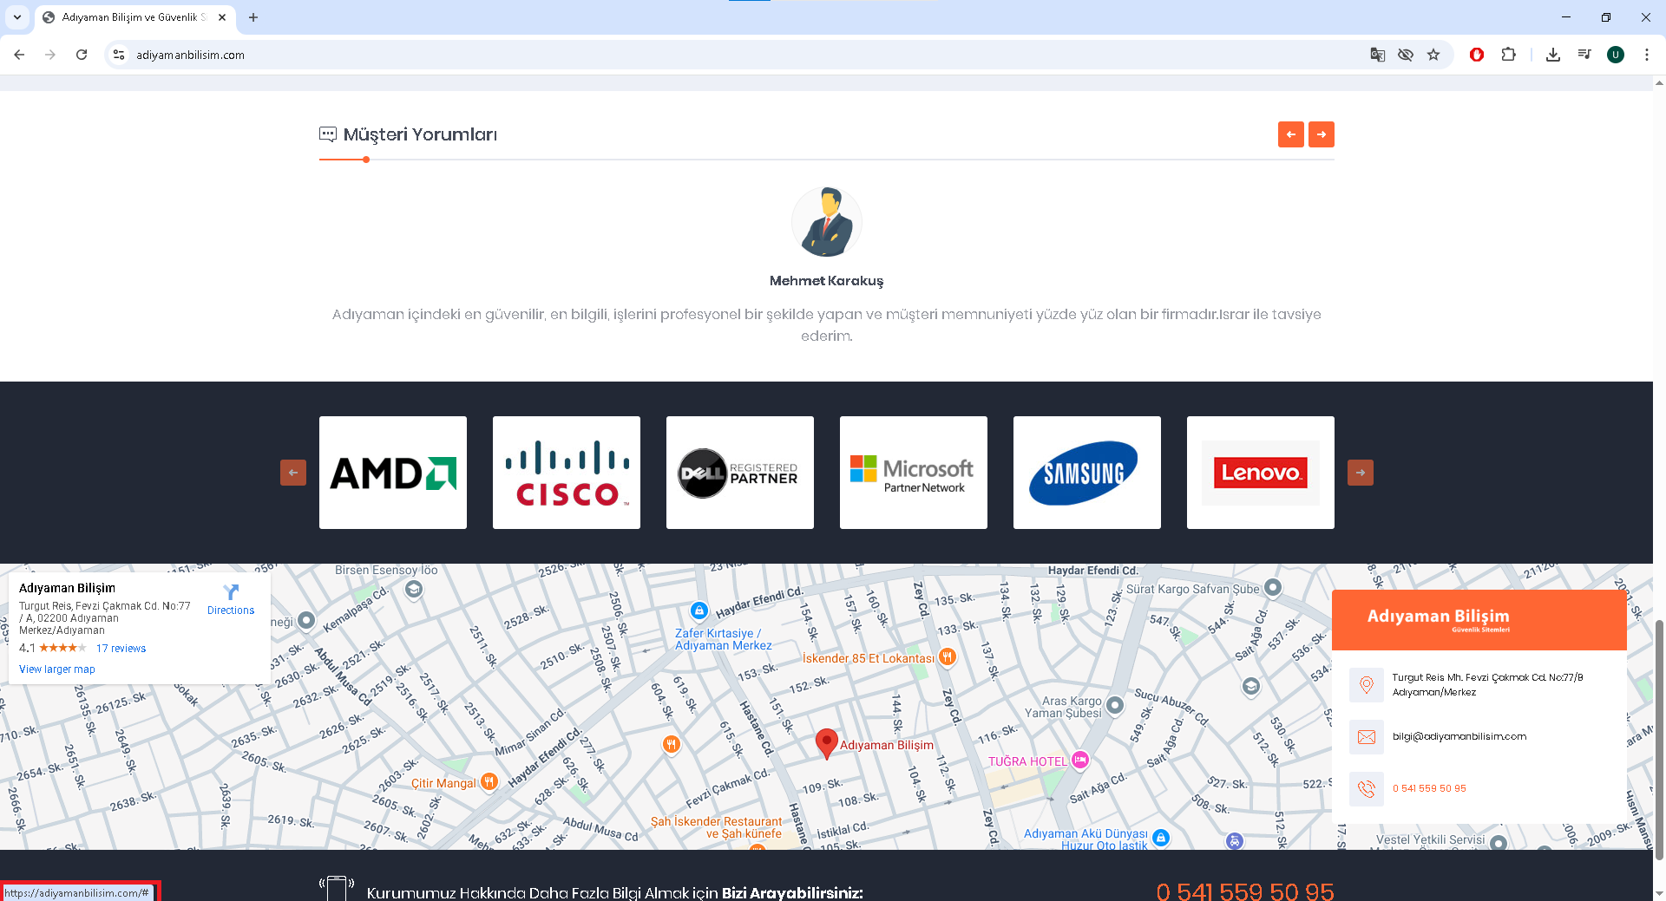Go forward in browser history
The image size is (1666, 901).
click(50, 55)
